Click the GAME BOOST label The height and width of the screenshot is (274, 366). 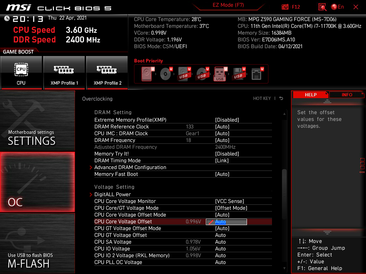coord(18,52)
